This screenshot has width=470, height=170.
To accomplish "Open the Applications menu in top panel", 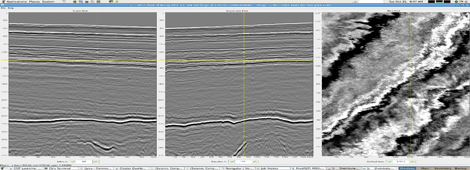I will pyautogui.click(x=16, y=2).
